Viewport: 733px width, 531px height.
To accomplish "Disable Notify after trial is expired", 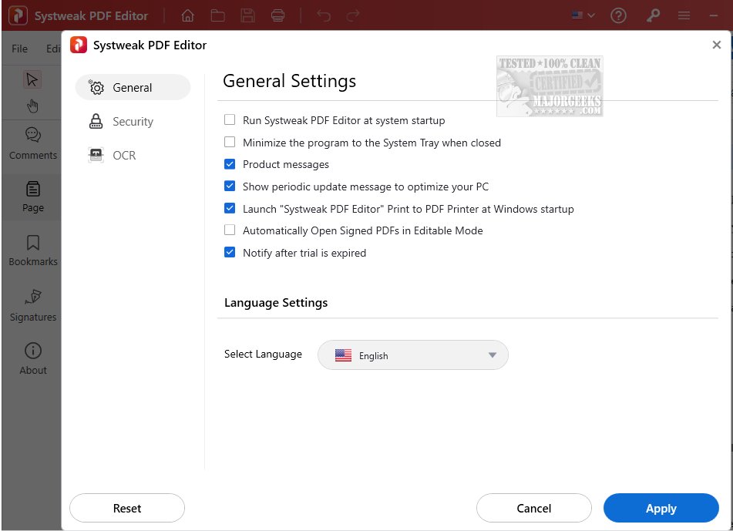I will pos(230,253).
